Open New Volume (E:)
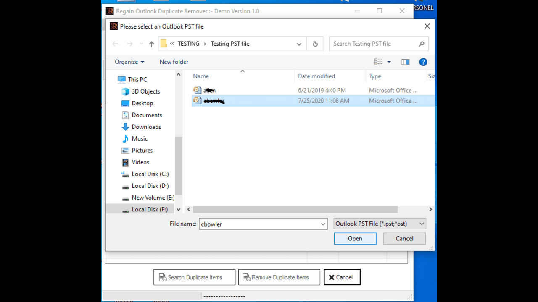The image size is (538, 302). (x=153, y=197)
